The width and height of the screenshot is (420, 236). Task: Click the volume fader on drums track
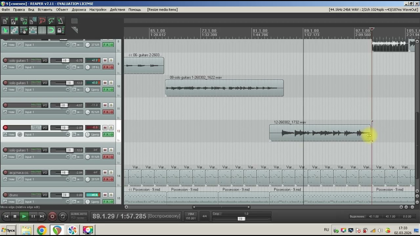(x=65, y=195)
